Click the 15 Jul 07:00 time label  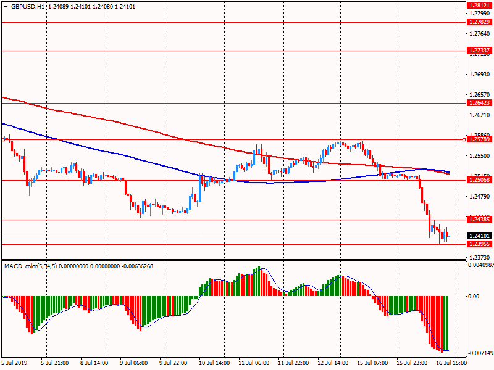[372, 363]
